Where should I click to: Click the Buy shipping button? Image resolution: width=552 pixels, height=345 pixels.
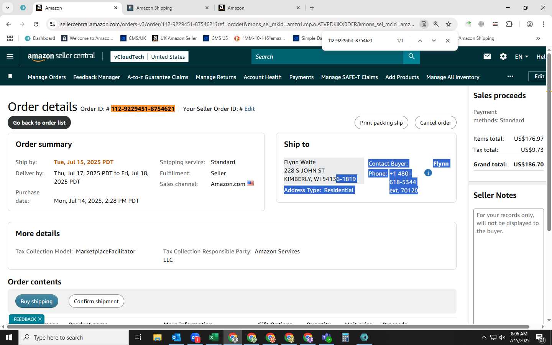click(x=37, y=301)
